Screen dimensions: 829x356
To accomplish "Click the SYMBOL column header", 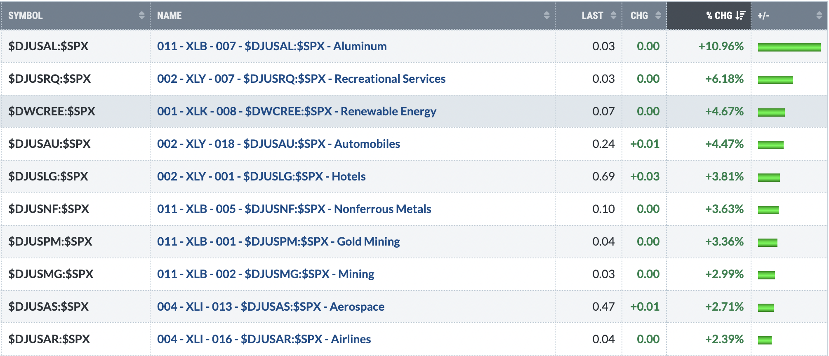I will (75, 15).
